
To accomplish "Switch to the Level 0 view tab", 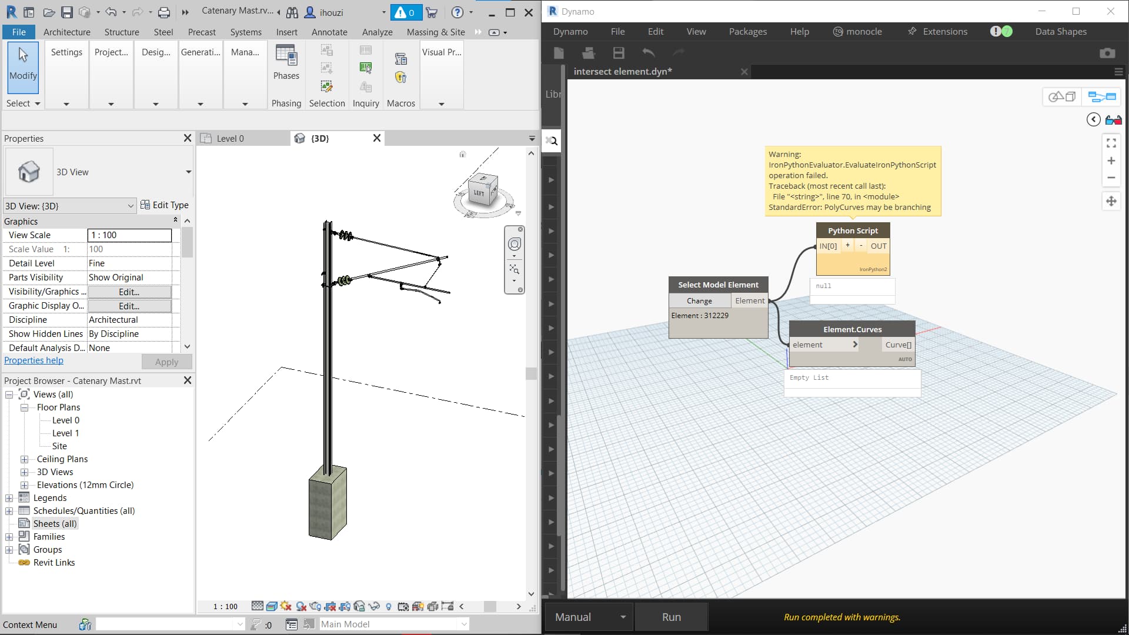I will (230, 138).
